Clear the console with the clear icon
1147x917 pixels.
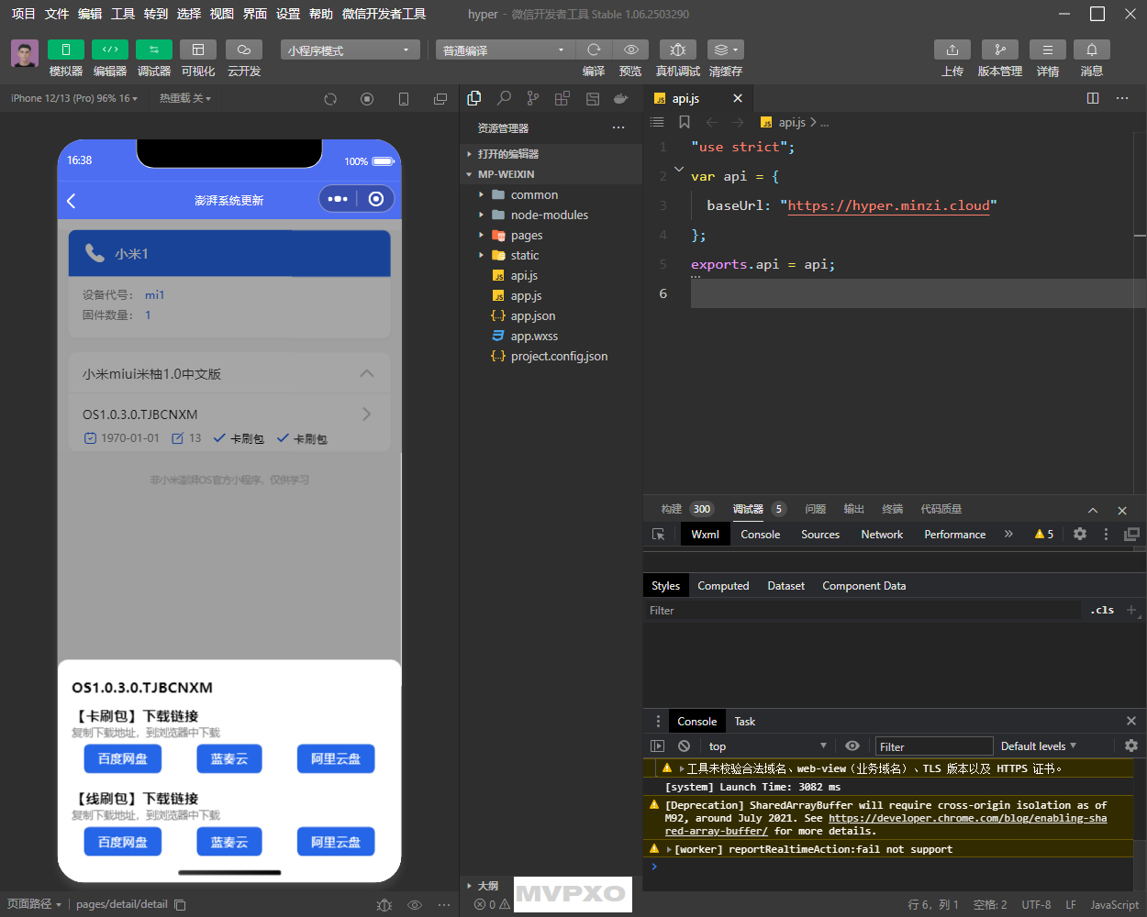tap(684, 746)
